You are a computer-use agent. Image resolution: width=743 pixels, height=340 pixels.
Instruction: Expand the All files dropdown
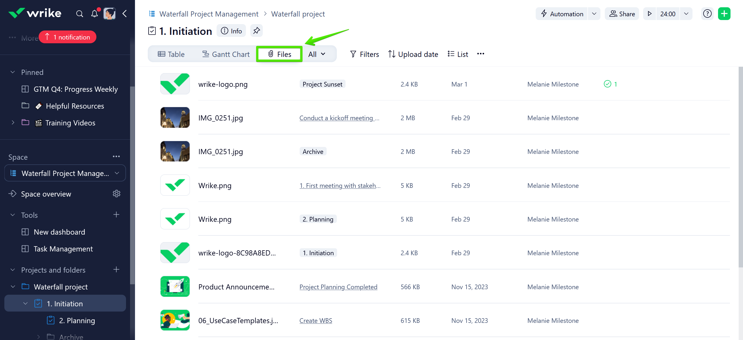(317, 54)
